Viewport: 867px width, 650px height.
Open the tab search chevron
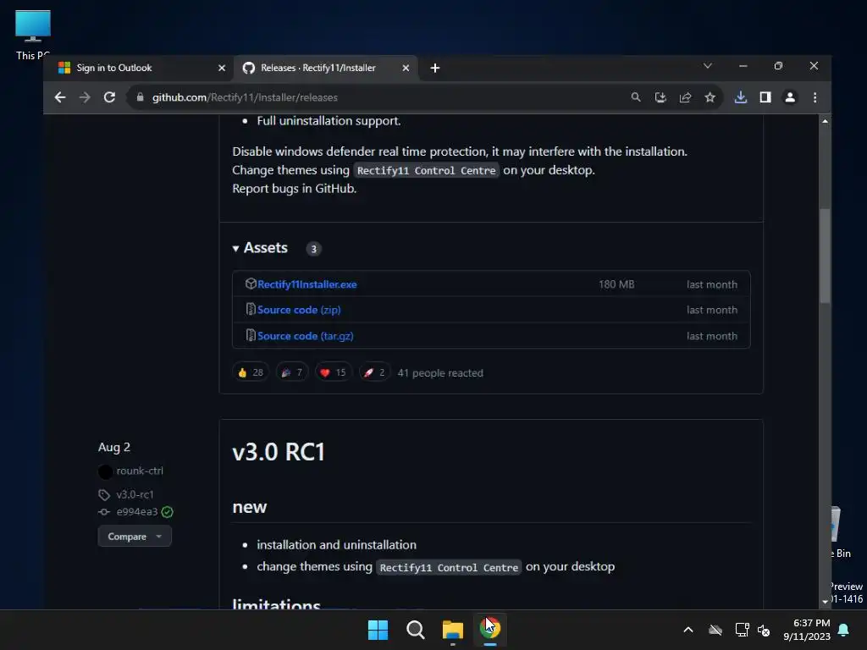tap(707, 66)
